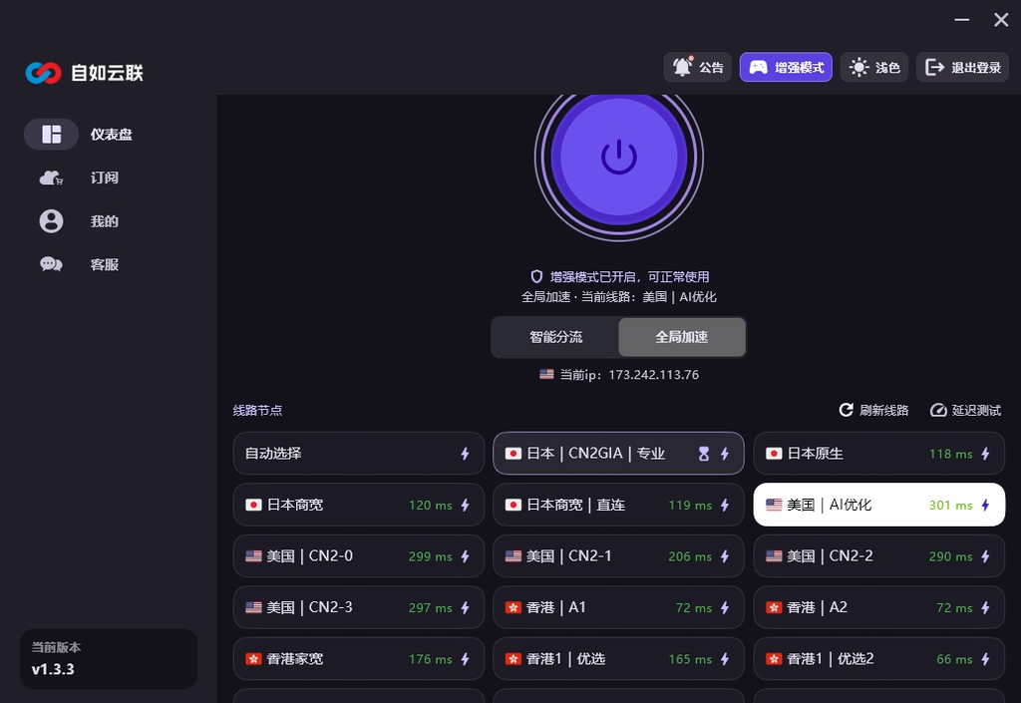Select the 日本商宽 120 ms node
This screenshot has height=703, width=1021.
[x=359, y=505]
